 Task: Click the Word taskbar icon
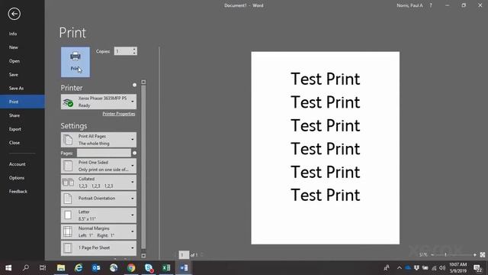click(x=184, y=267)
